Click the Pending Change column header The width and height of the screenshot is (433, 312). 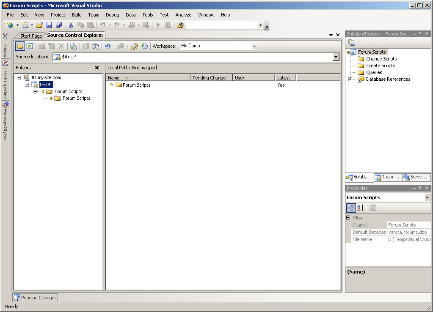coord(211,78)
